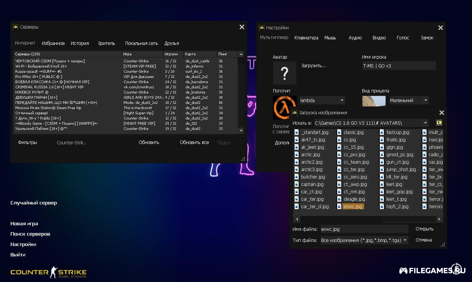The image size is (472, 282).
Task: Select the ct_awp.jpg file icon
Action: (x=339, y=184)
